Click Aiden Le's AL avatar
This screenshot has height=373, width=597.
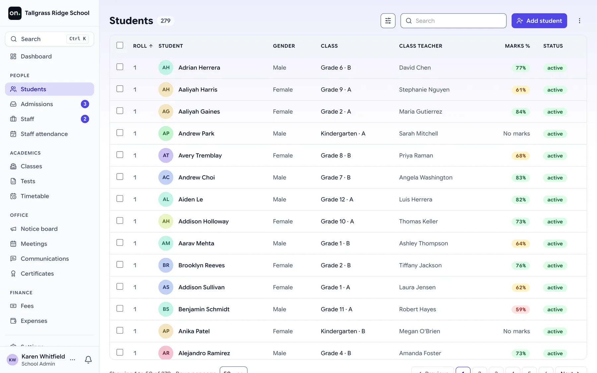(x=166, y=199)
